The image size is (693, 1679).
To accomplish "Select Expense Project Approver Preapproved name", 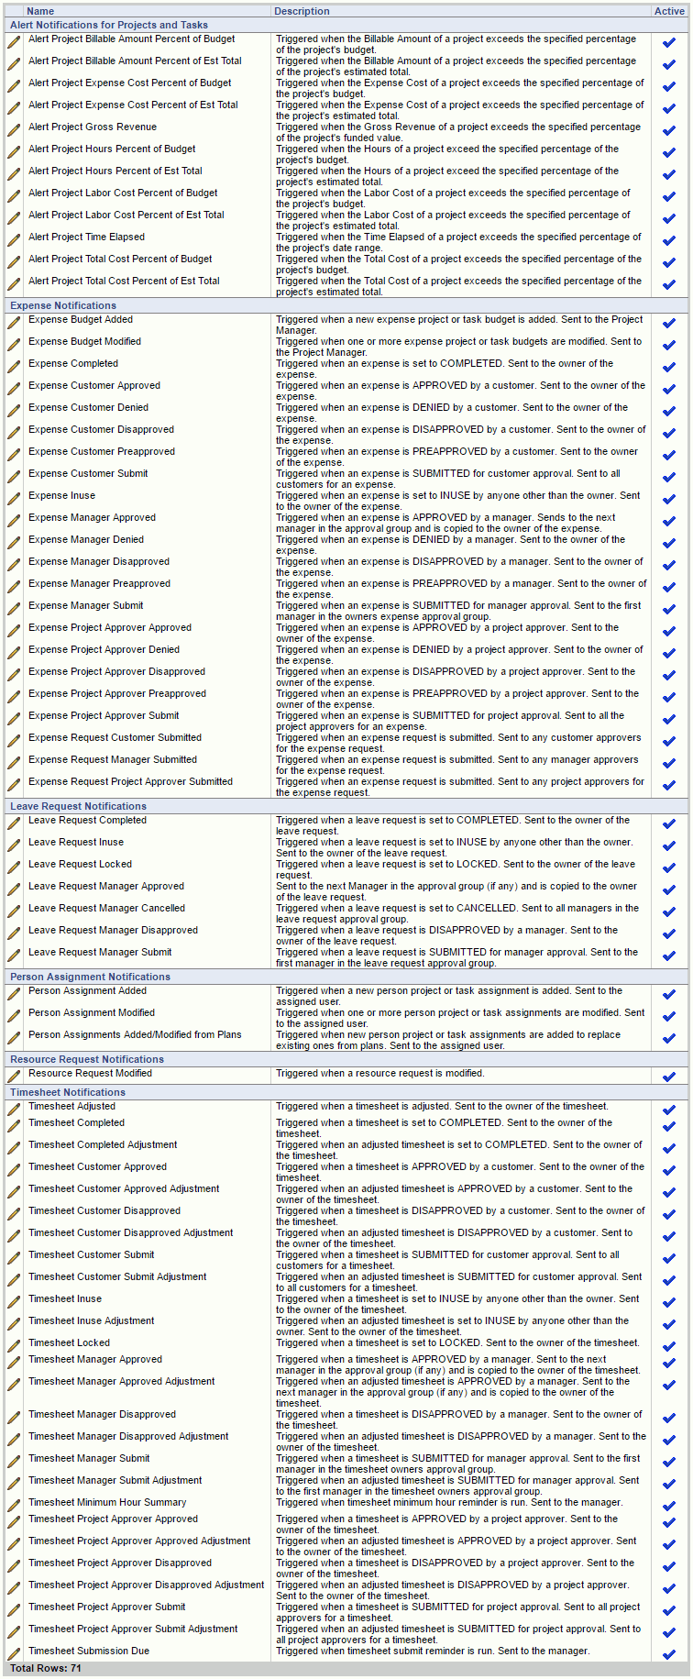I will tap(117, 693).
